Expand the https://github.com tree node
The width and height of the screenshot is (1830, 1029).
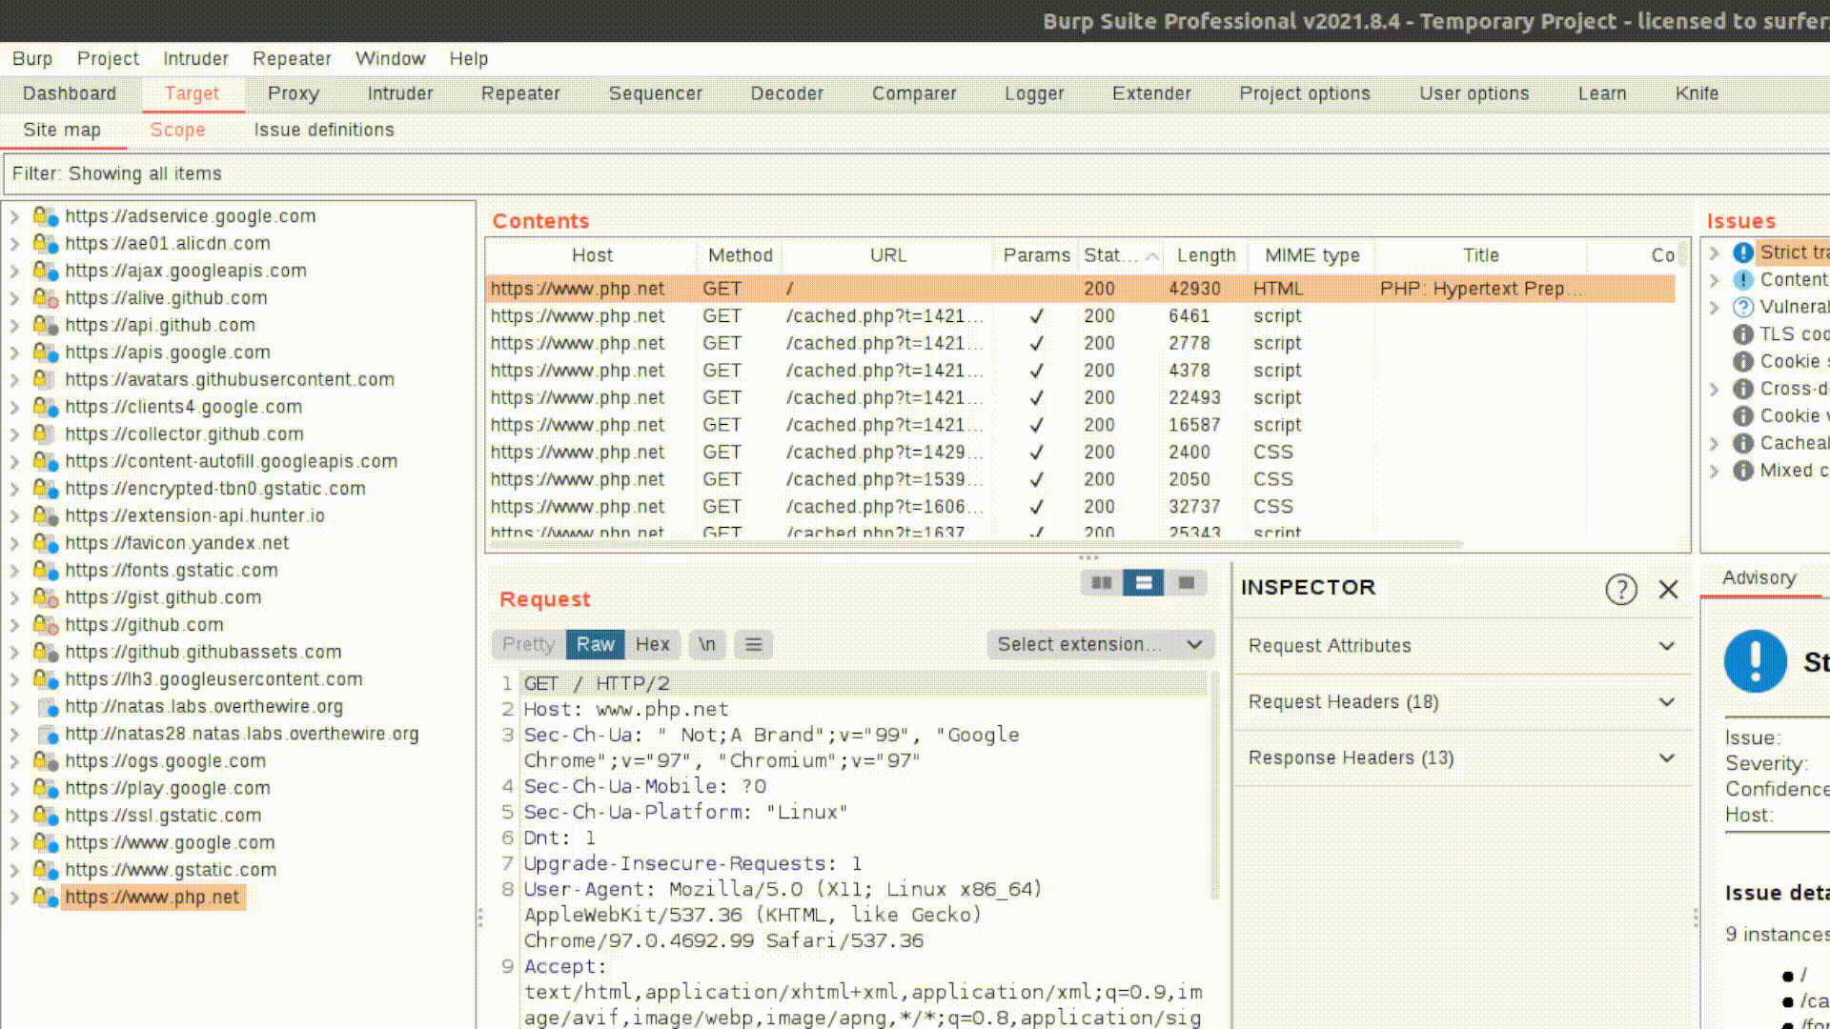click(14, 625)
